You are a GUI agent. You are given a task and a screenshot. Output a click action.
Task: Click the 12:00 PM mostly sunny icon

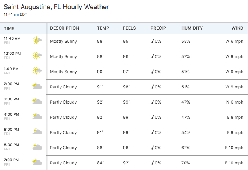pyautogui.click(x=37, y=56)
